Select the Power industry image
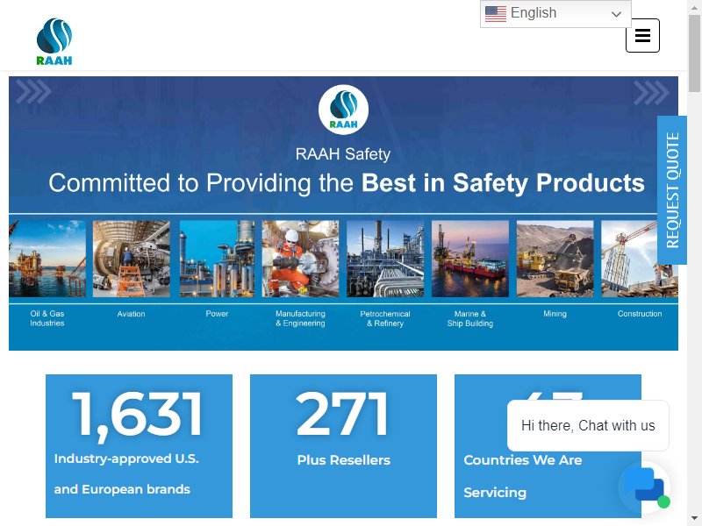Screen dimensions: 702x526 click(217, 259)
